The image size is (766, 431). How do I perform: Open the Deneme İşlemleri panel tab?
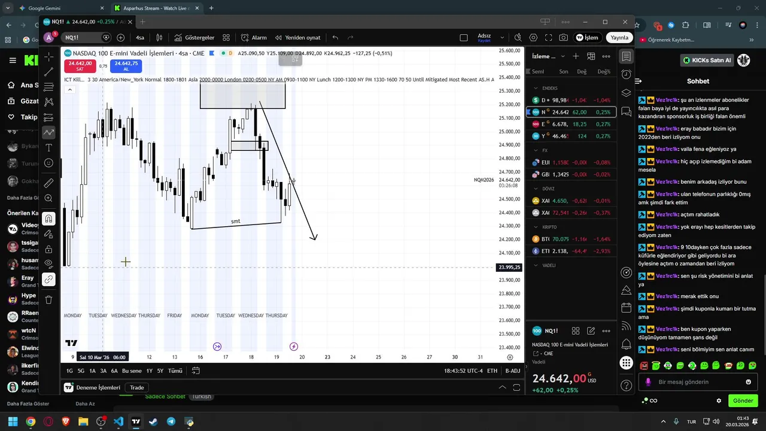[x=93, y=387]
